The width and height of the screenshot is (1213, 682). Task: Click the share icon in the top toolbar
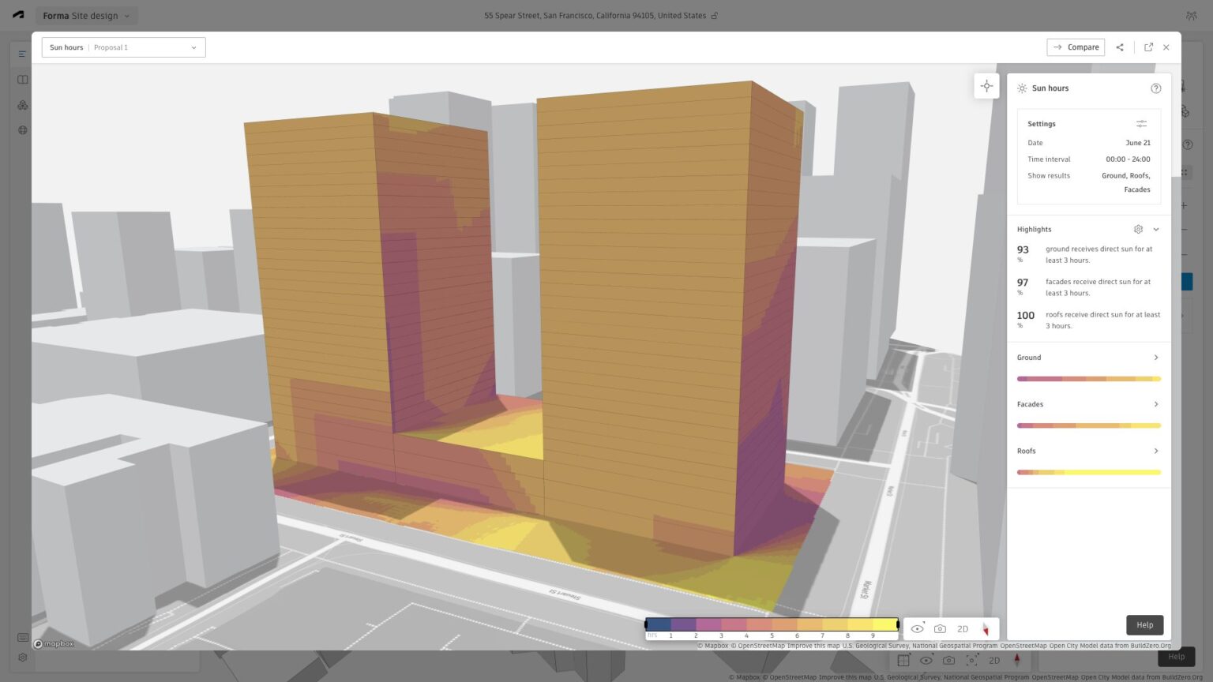coord(1119,47)
